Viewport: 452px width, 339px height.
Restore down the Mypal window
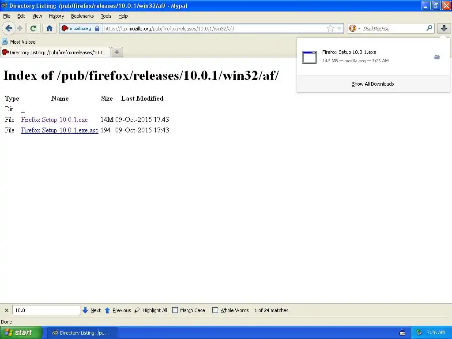pos(436,5)
